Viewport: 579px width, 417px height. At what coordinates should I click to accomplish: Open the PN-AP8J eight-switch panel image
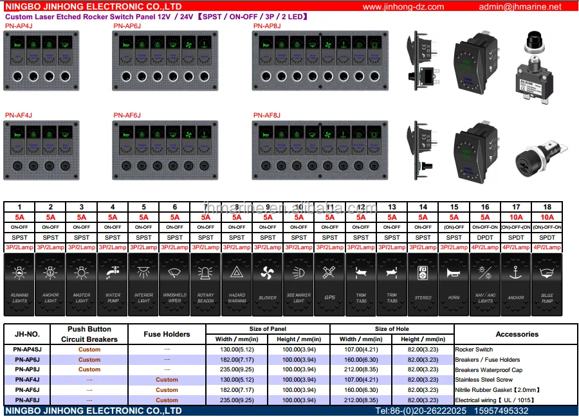click(320, 60)
